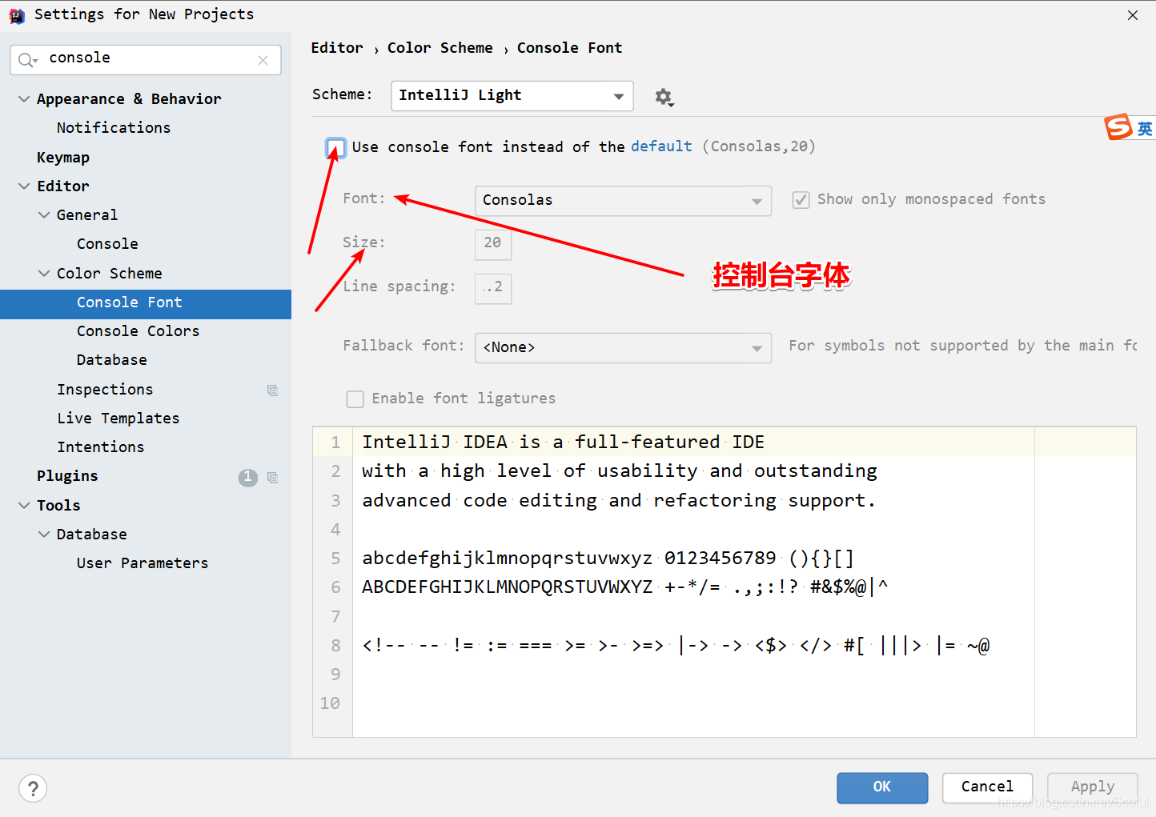
Task: Click the search magnifier icon in search box
Action: point(27,60)
